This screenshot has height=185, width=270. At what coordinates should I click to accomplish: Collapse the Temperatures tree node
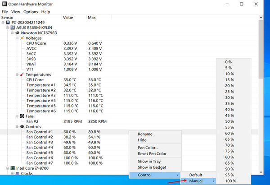[16, 74]
